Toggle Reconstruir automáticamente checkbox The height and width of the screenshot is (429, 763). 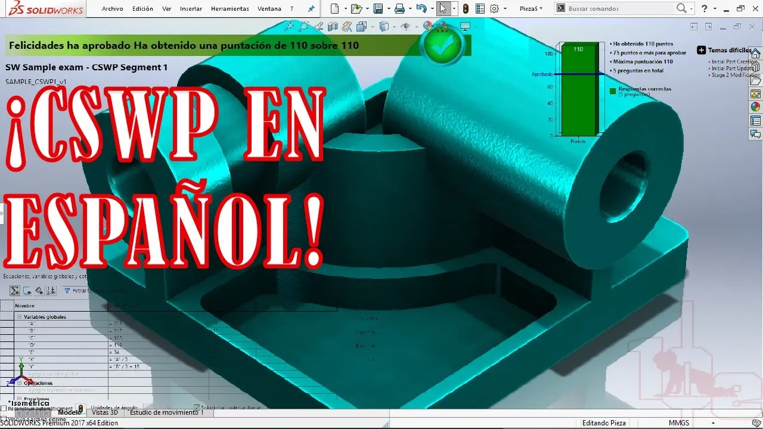[4, 409]
